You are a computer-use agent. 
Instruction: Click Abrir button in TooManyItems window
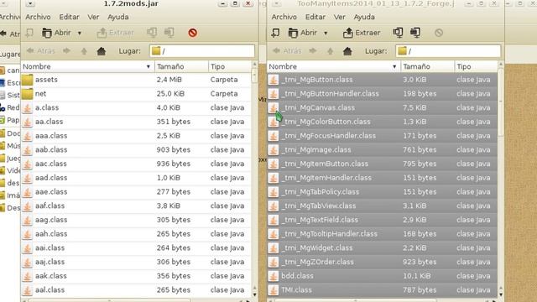(302, 33)
